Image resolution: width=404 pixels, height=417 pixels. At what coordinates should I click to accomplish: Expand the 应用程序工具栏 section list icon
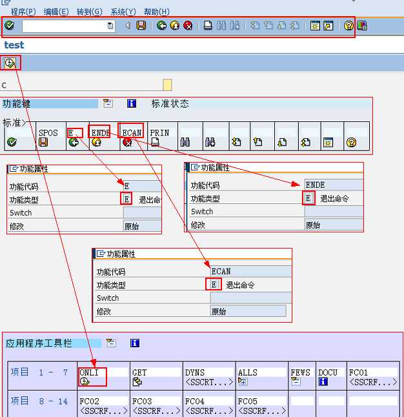[110, 343]
